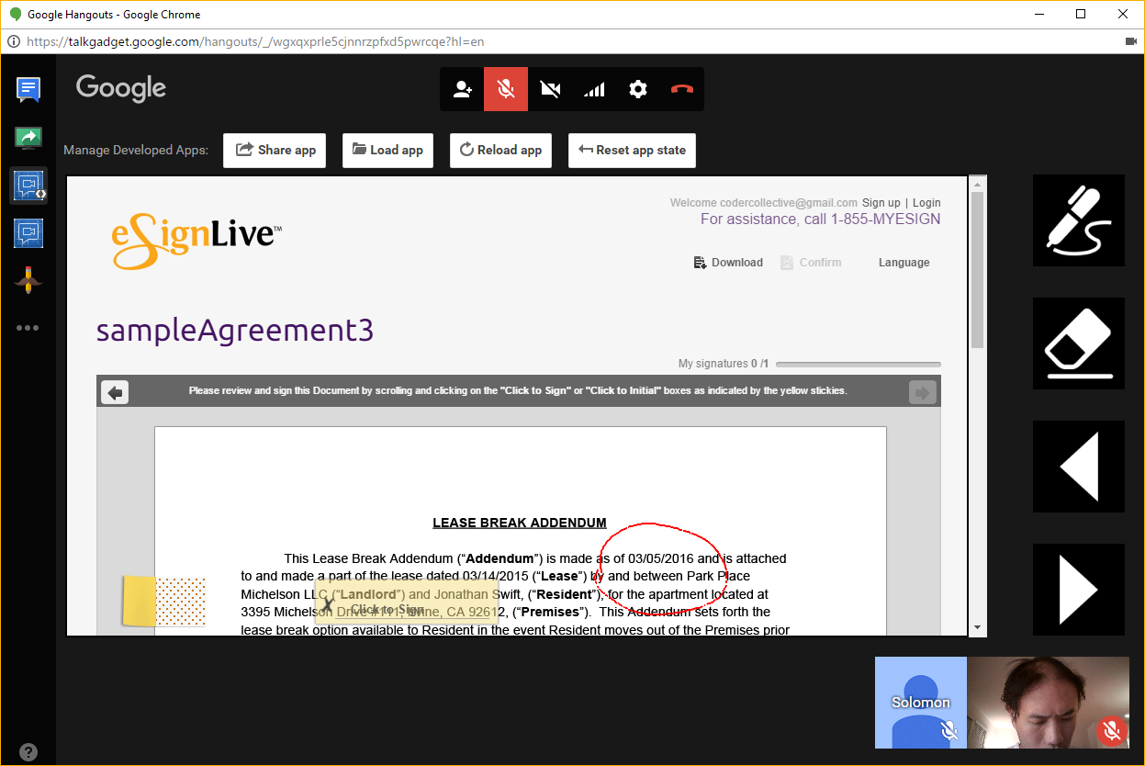The image size is (1145, 766).
Task: Click the Confirm button
Action: pos(811,263)
